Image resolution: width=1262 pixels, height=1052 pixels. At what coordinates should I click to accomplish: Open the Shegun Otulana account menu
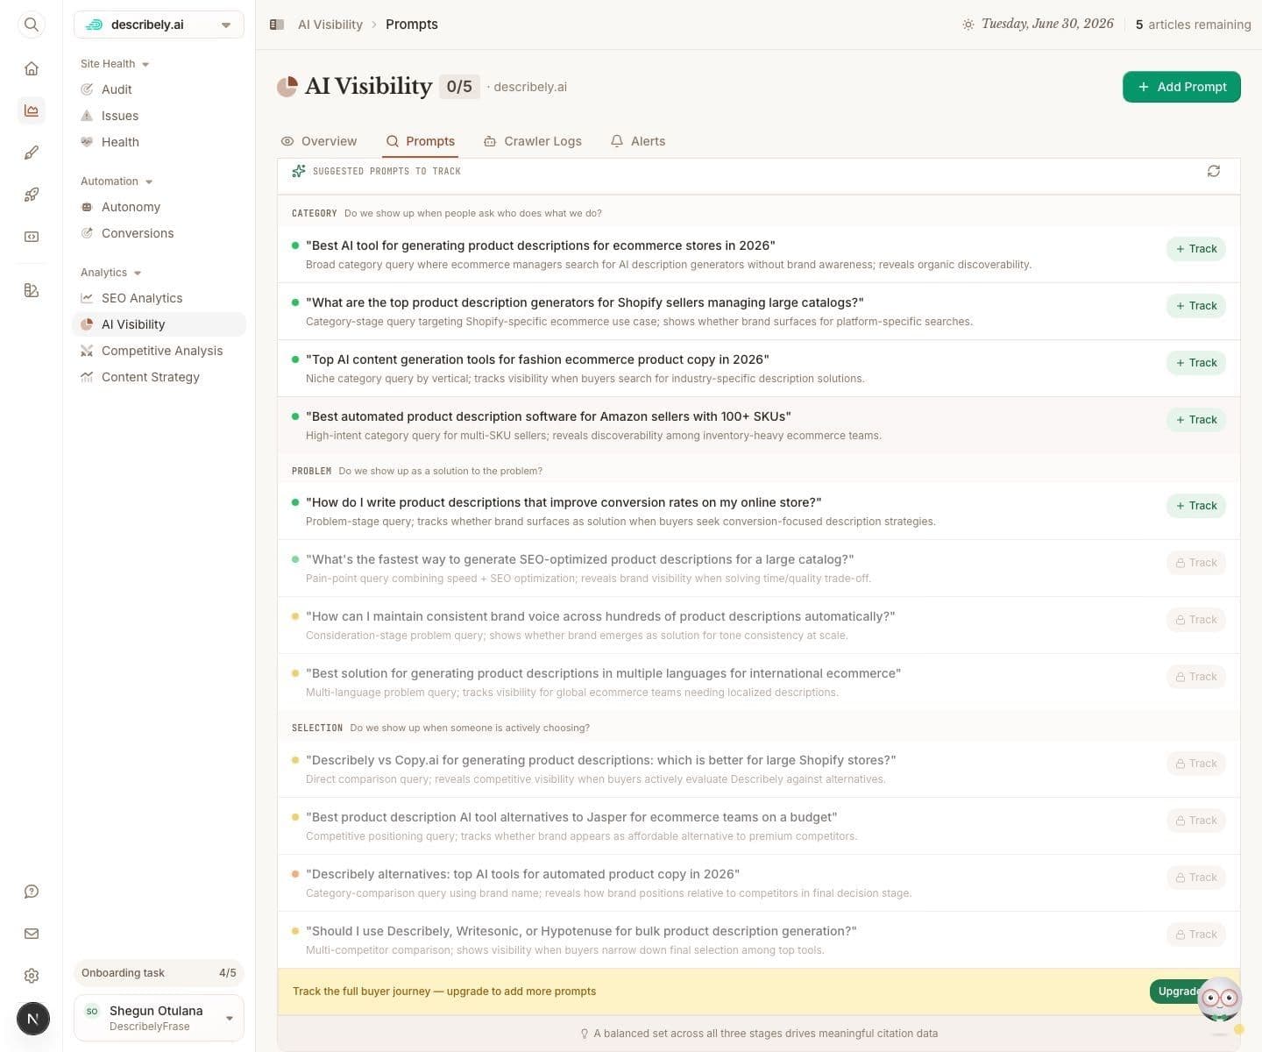pos(159,1018)
